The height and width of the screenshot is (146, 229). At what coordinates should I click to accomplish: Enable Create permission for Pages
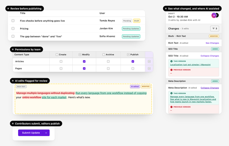pos(61,68)
